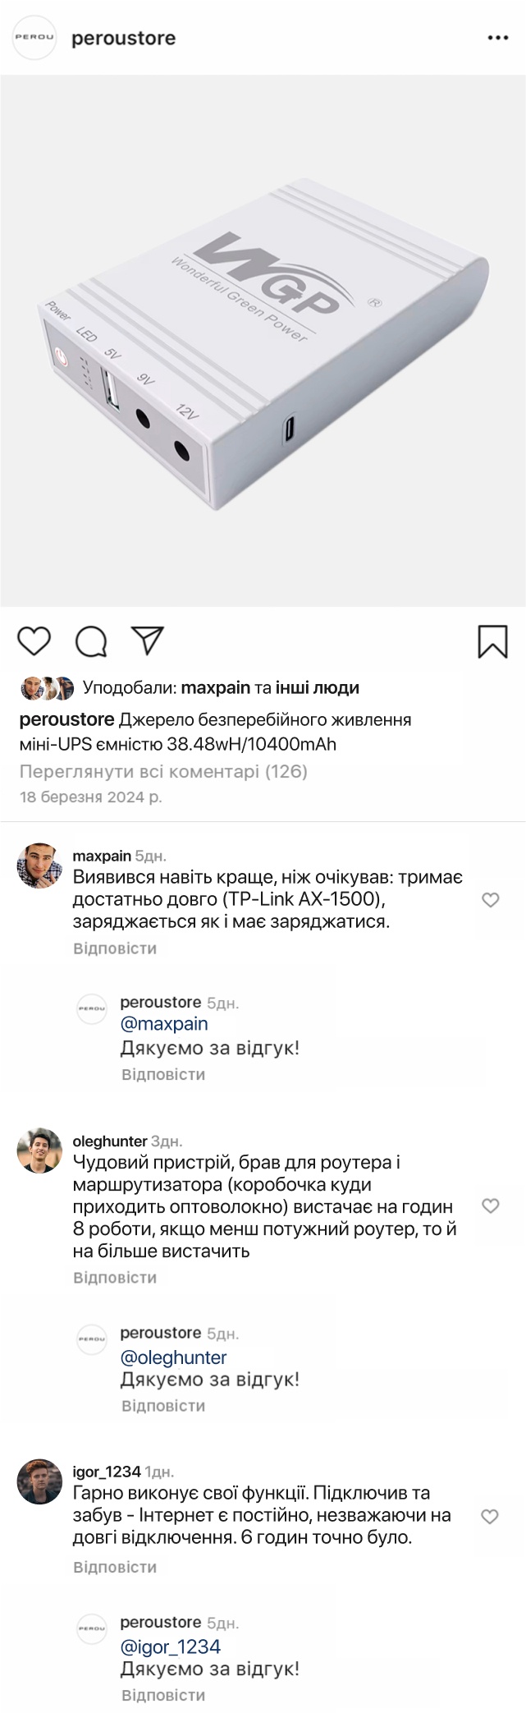Open the three-dots post options menu

tap(498, 38)
